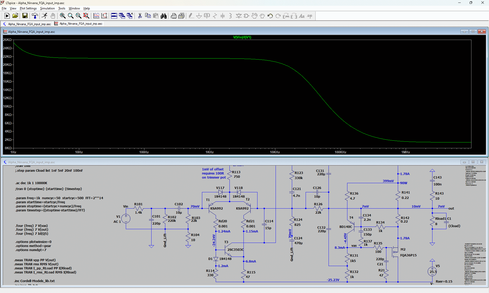
Task: Click the R101 1.4k resistor label
Action: tap(138, 208)
